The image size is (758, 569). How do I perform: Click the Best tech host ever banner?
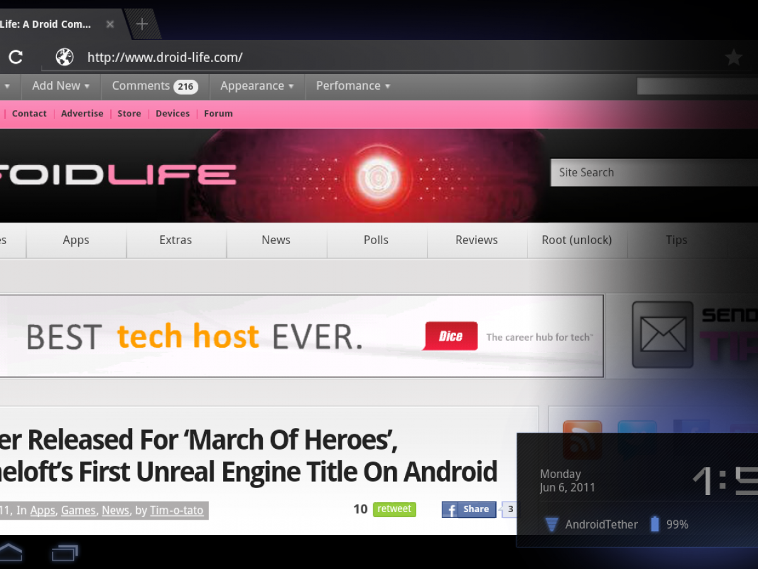tap(301, 336)
